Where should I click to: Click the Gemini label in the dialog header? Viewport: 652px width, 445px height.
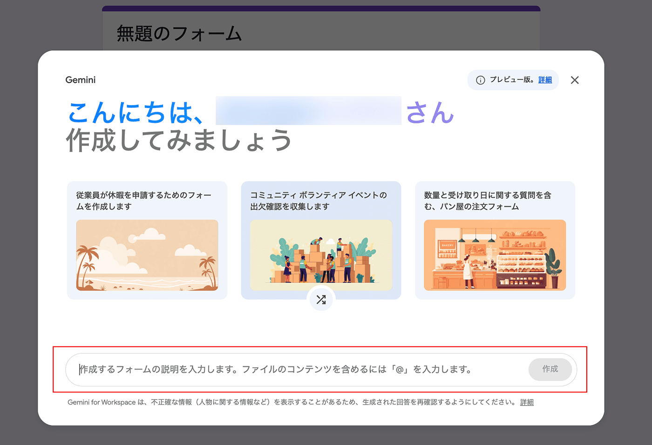[81, 80]
